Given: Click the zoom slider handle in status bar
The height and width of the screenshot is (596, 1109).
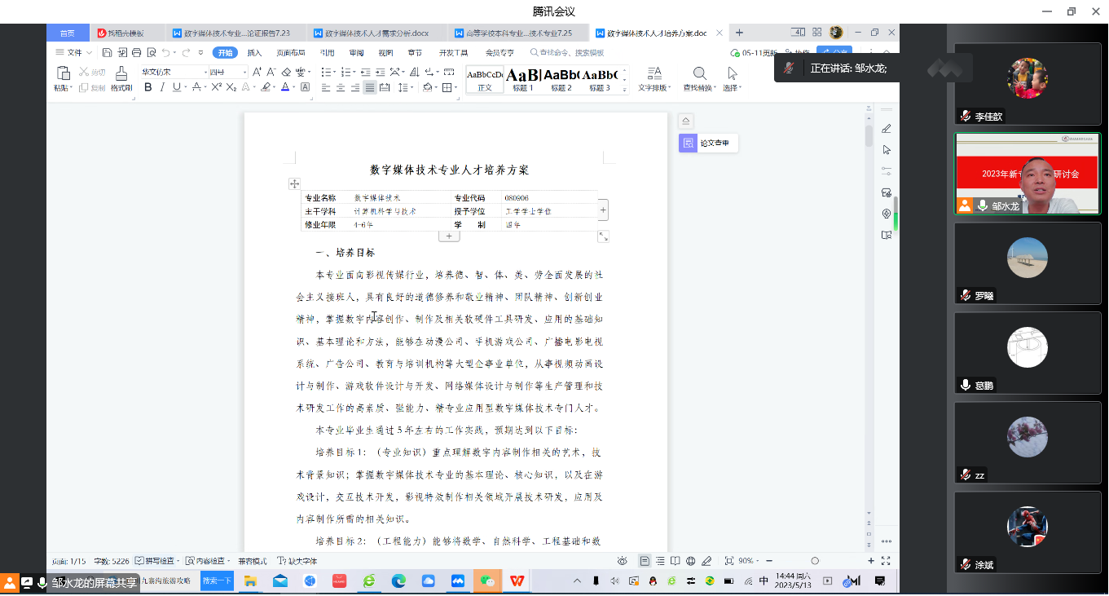Looking at the screenshot, I should point(815,561).
